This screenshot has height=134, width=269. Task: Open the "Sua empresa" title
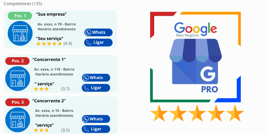(x=51, y=14)
